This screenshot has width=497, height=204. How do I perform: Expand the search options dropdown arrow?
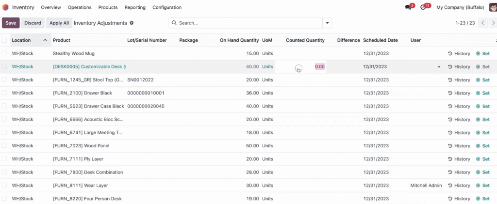[x=327, y=23]
